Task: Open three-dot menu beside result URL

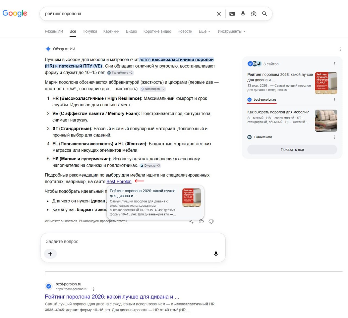Action: [93, 289]
